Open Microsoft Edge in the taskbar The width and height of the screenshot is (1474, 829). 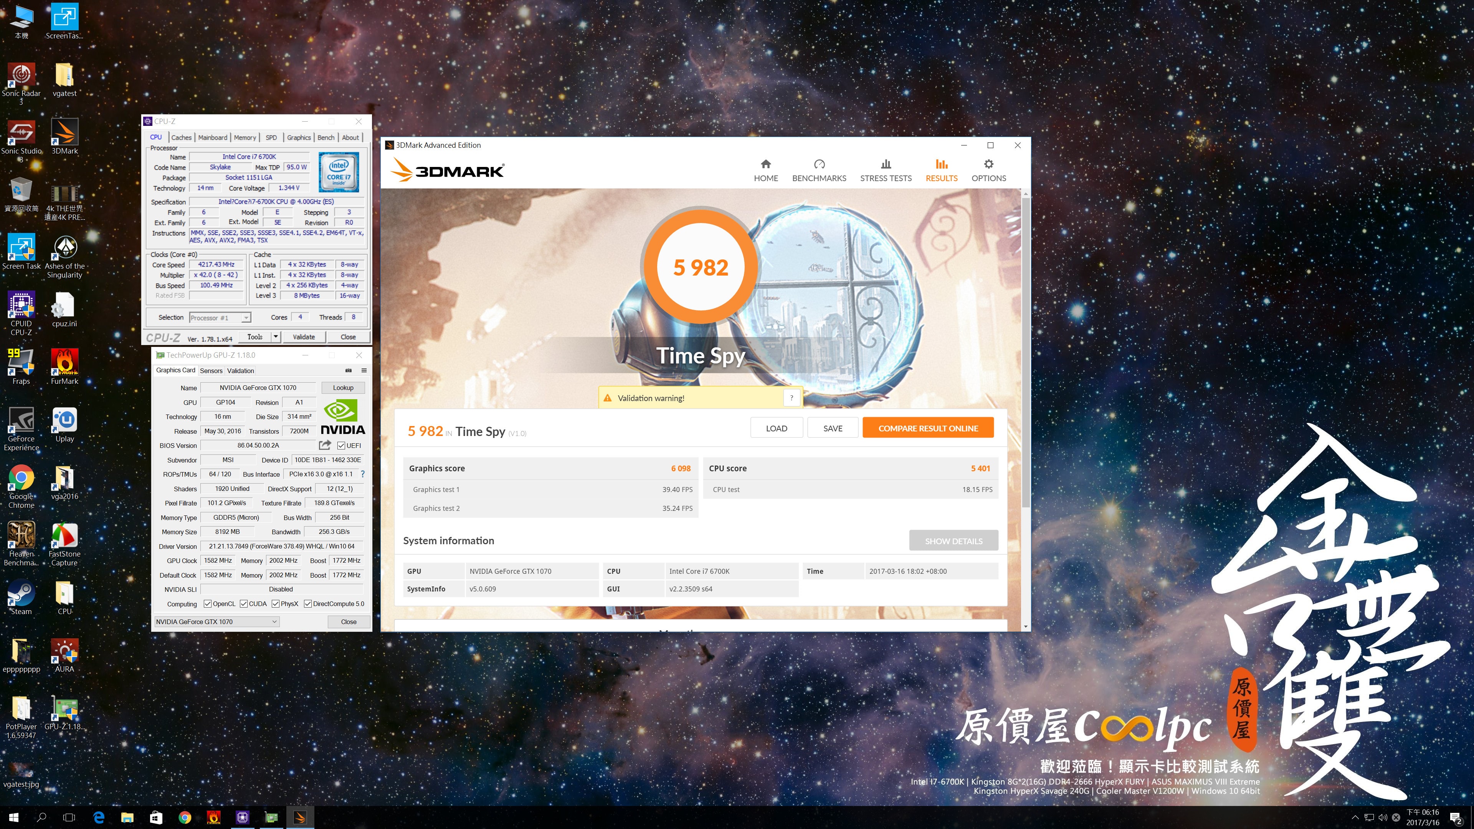click(x=98, y=817)
